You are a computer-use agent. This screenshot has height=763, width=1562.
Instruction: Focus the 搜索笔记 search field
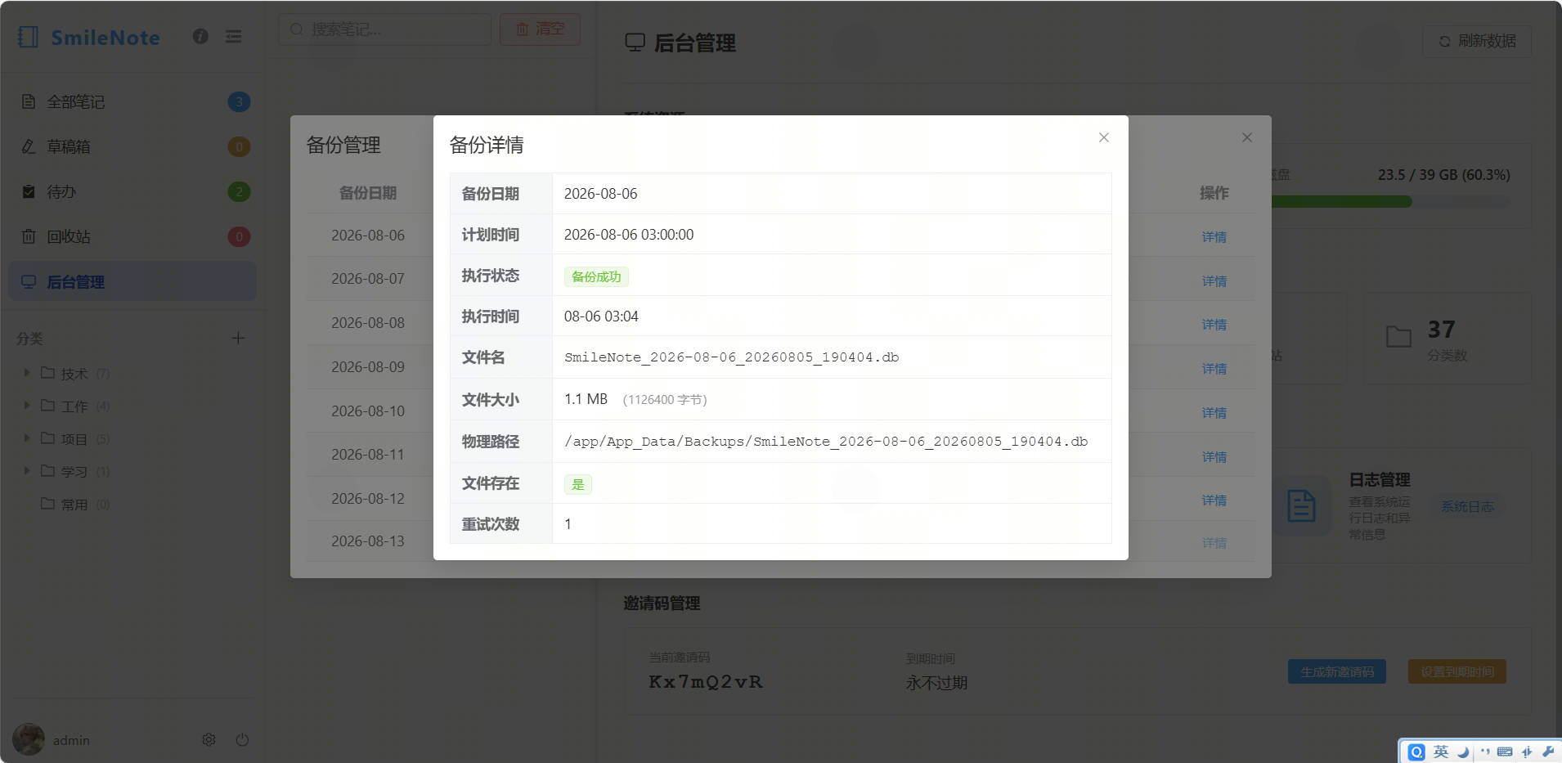click(x=384, y=29)
